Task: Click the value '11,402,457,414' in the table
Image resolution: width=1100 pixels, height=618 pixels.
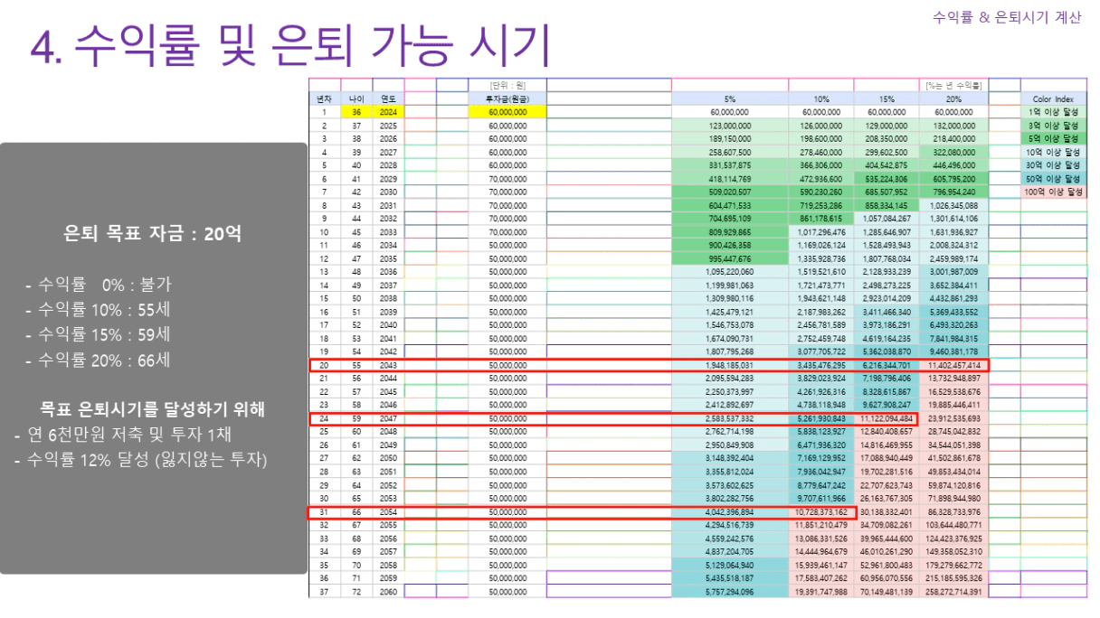Action: pos(953,365)
